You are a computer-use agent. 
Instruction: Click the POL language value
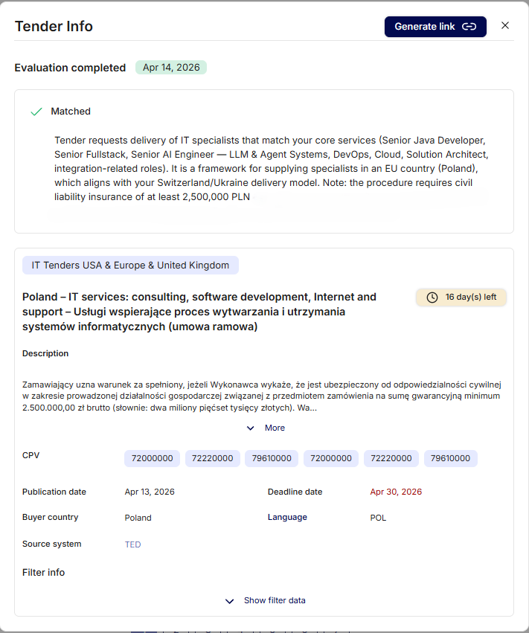coord(378,518)
